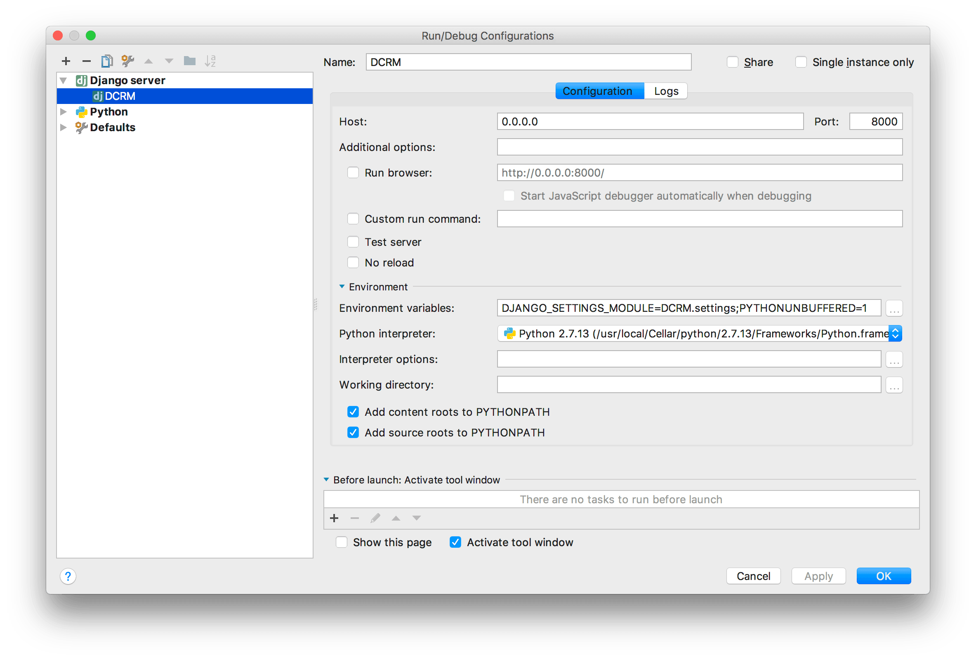Image resolution: width=976 pixels, height=660 pixels.
Task: Add new configuration with plus icon
Action: click(x=66, y=61)
